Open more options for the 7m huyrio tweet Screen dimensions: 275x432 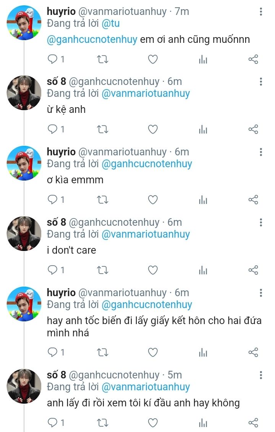pos(261,12)
